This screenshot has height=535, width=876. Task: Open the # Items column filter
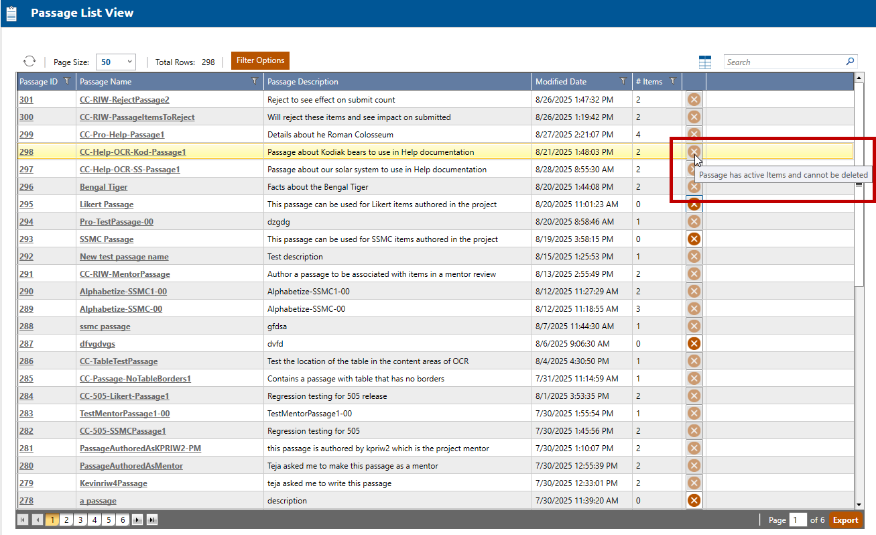pyautogui.click(x=672, y=82)
